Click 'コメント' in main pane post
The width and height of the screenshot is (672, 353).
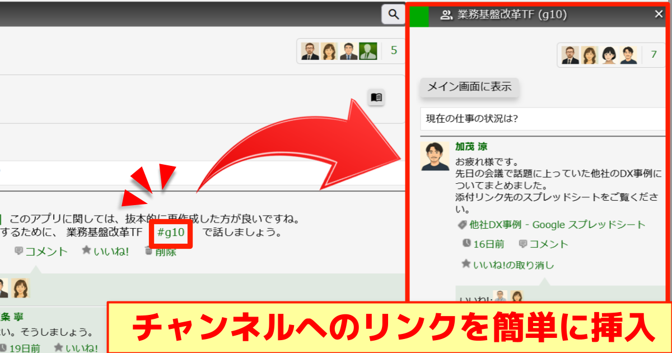click(x=46, y=251)
